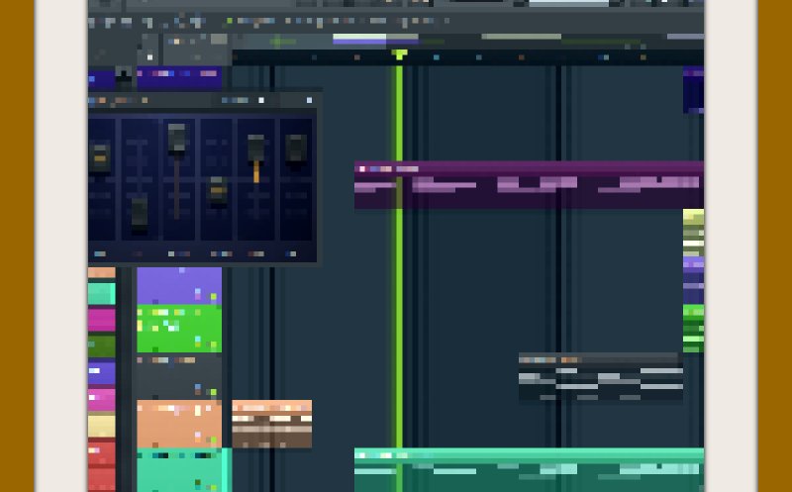Screen dimensions: 792x492
Task: Click the left white square button in mixer title bar
Action: (x=261, y=101)
